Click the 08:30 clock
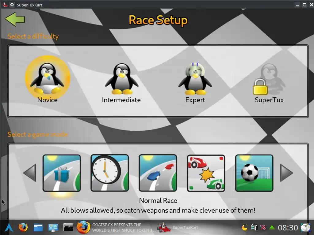 288,228
